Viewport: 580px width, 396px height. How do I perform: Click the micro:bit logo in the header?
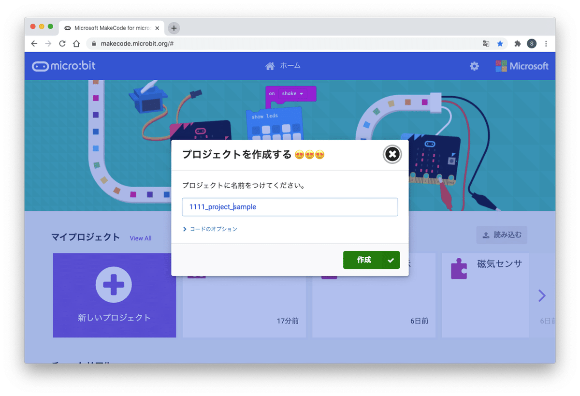[x=63, y=66]
